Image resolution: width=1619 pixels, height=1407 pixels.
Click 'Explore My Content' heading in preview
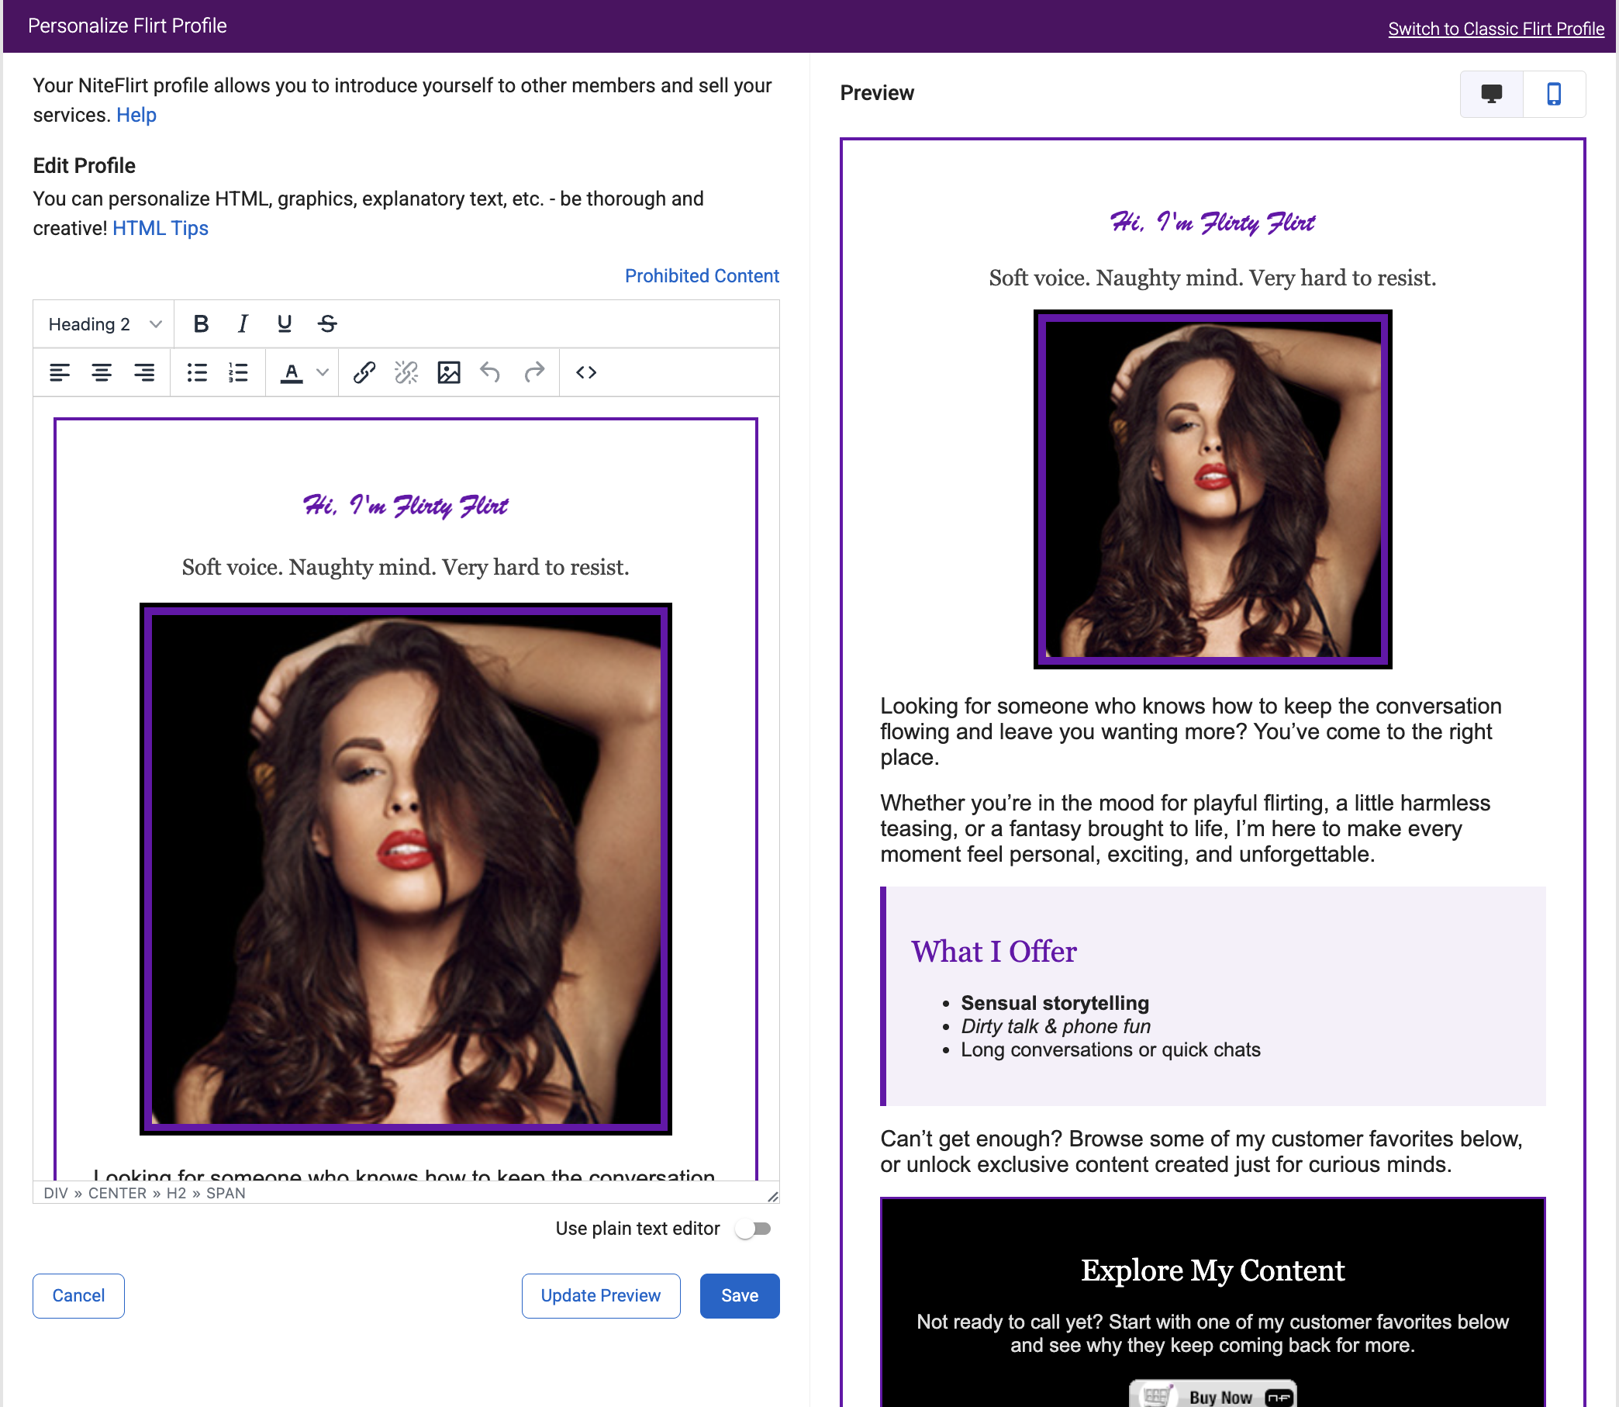[x=1213, y=1270]
